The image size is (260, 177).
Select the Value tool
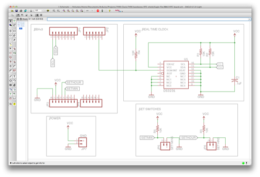point(14,62)
